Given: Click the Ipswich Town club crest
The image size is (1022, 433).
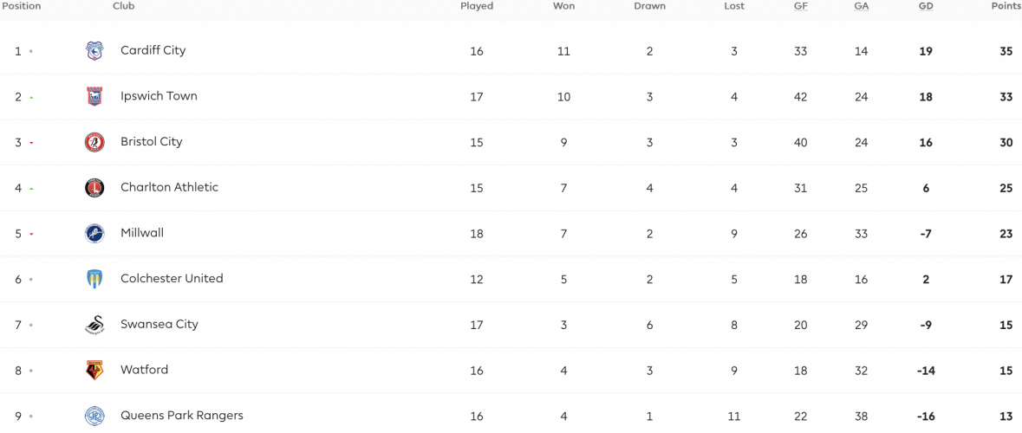Looking at the screenshot, I should [x=94, y=96].
